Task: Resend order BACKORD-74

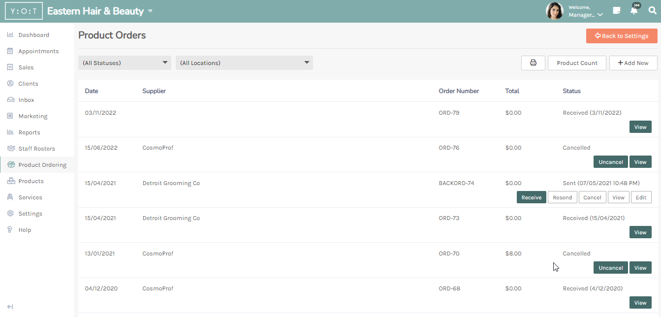Action: 562,197
